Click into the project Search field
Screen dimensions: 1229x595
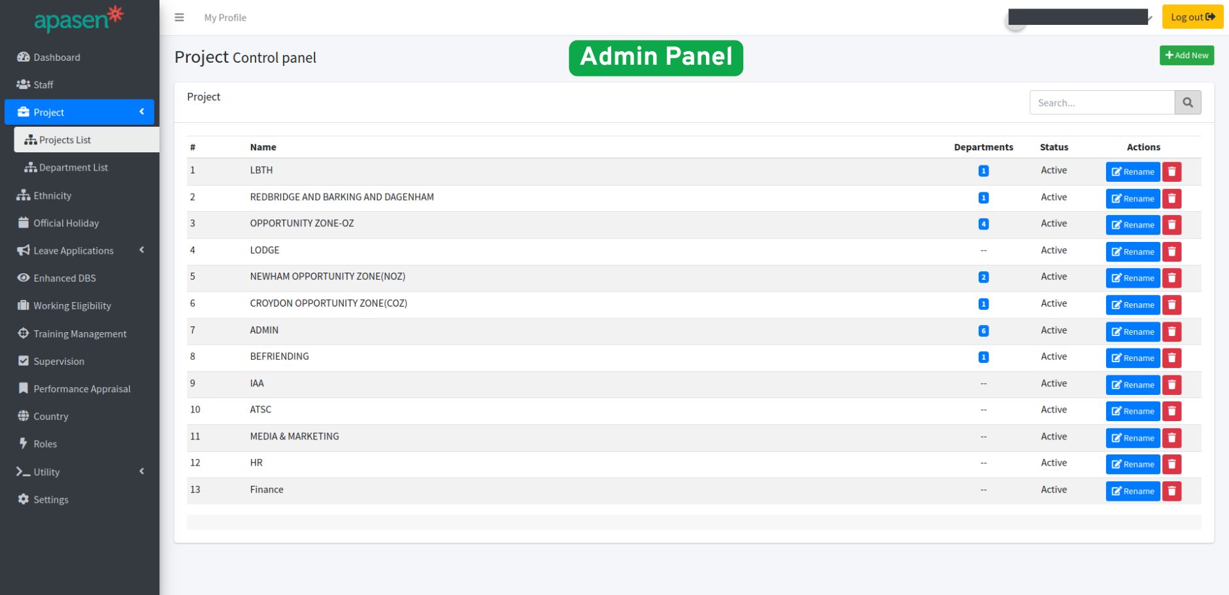pyautogui.click(x=1102, y=103)
